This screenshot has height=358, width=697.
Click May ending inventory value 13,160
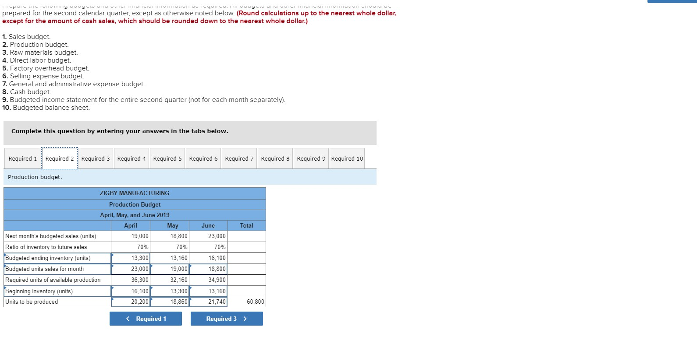point(170,258)
